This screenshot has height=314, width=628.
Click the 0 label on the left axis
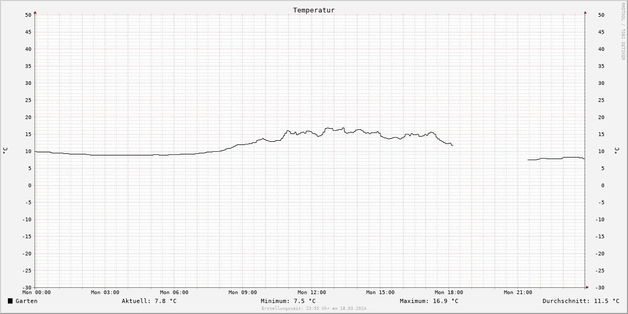coord(30,185)
